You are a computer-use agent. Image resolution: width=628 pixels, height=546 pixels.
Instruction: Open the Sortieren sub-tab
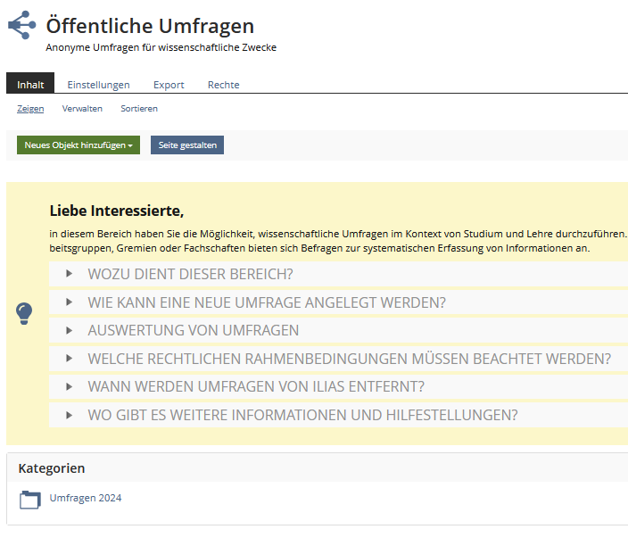click(x=139, y=109)
